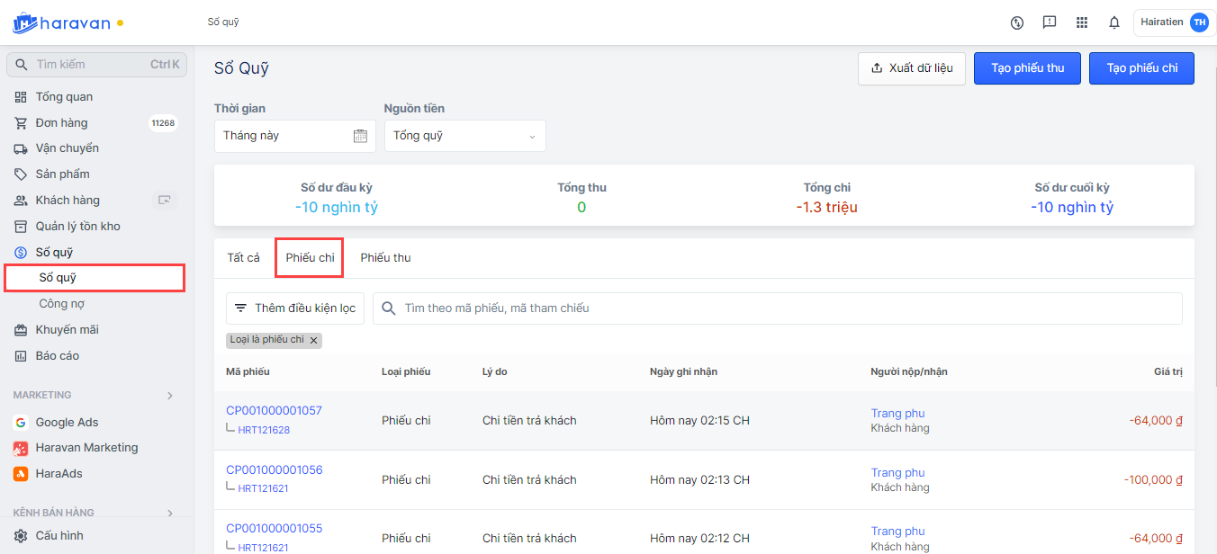Click the Xuất dữ liệu export button
1217x554 pixels.
912,68
